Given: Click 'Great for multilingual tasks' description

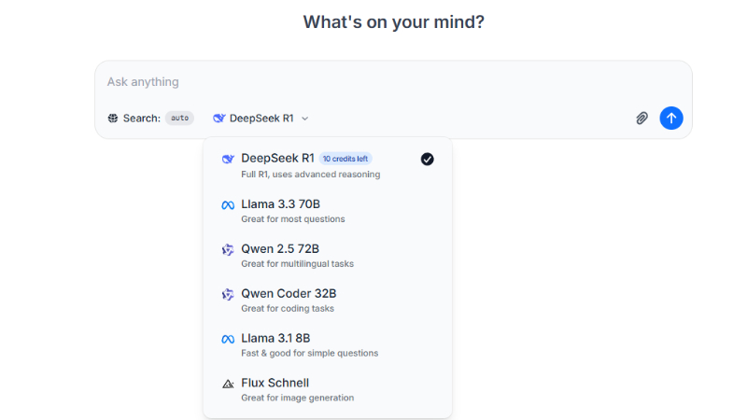Looking at the screenshot, I should pyautogui.click(x=297, y=264).
